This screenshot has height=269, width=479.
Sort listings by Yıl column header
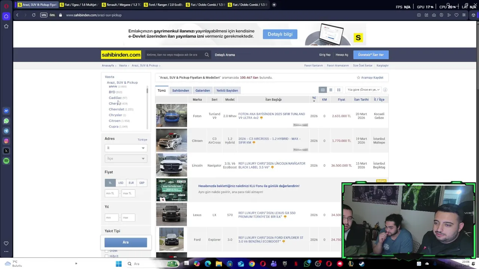coord(314,99)
